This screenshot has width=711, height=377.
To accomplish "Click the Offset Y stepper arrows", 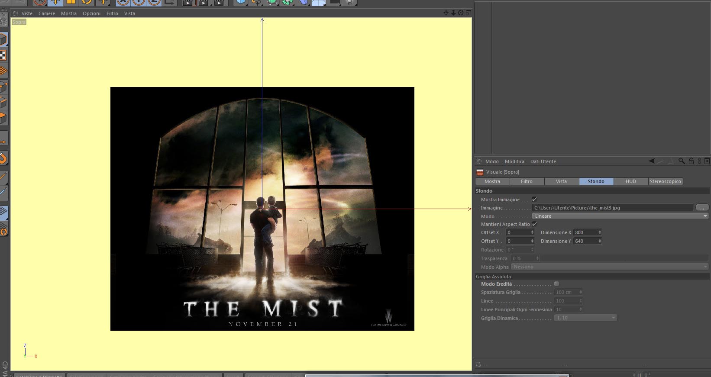I will (x=532, y=241).
